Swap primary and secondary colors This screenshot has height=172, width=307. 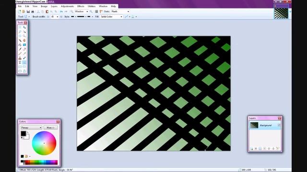(x=28, y=132)
